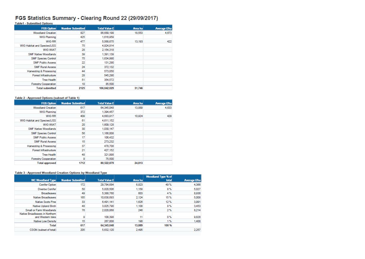Click the 'WC Woodland Type' column header
365x259 pixels.
point(44,180)
